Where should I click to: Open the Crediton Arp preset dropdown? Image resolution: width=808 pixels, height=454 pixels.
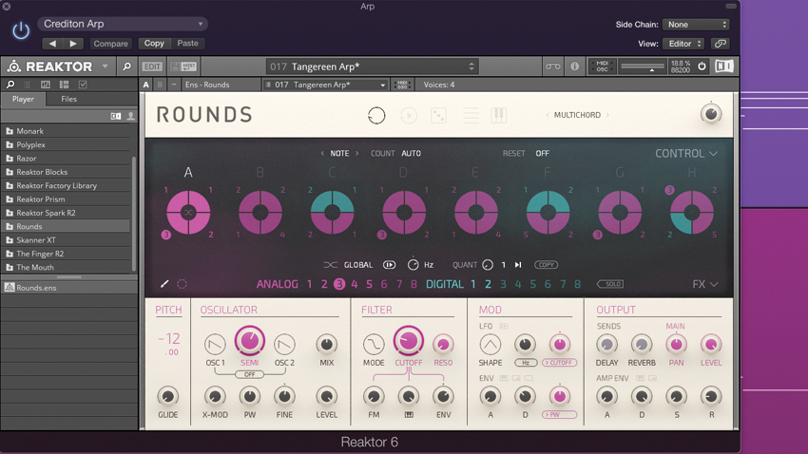[123, 24]
